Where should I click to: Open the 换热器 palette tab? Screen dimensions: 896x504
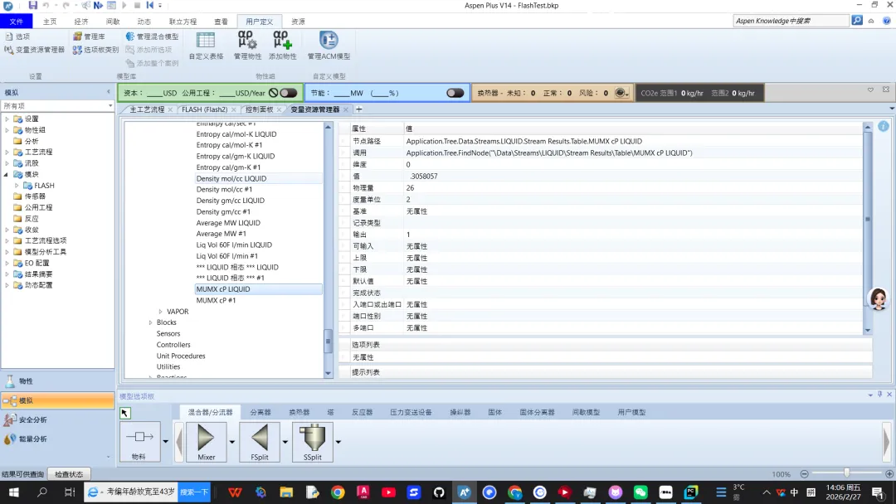click(299, 412)
